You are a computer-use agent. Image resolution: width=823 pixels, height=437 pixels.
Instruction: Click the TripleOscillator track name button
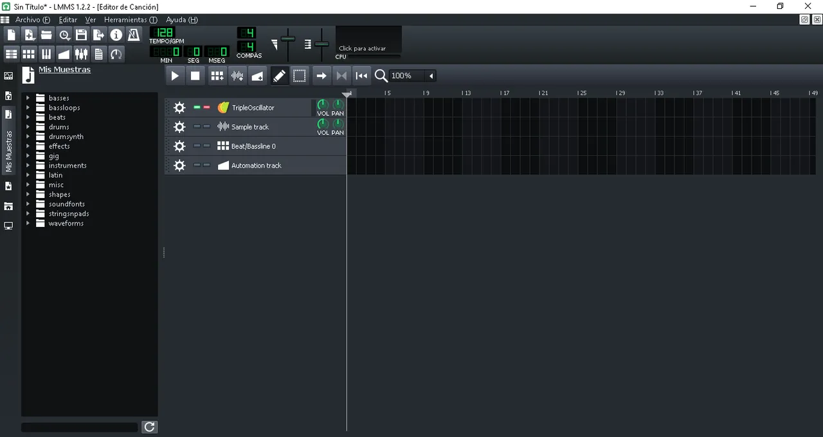[x=263, y=108]
